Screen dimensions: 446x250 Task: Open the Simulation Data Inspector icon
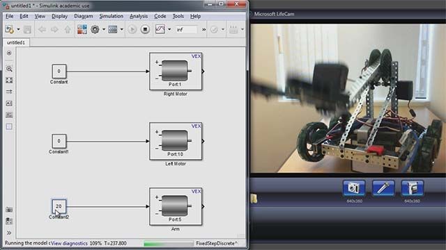[160, 29]
